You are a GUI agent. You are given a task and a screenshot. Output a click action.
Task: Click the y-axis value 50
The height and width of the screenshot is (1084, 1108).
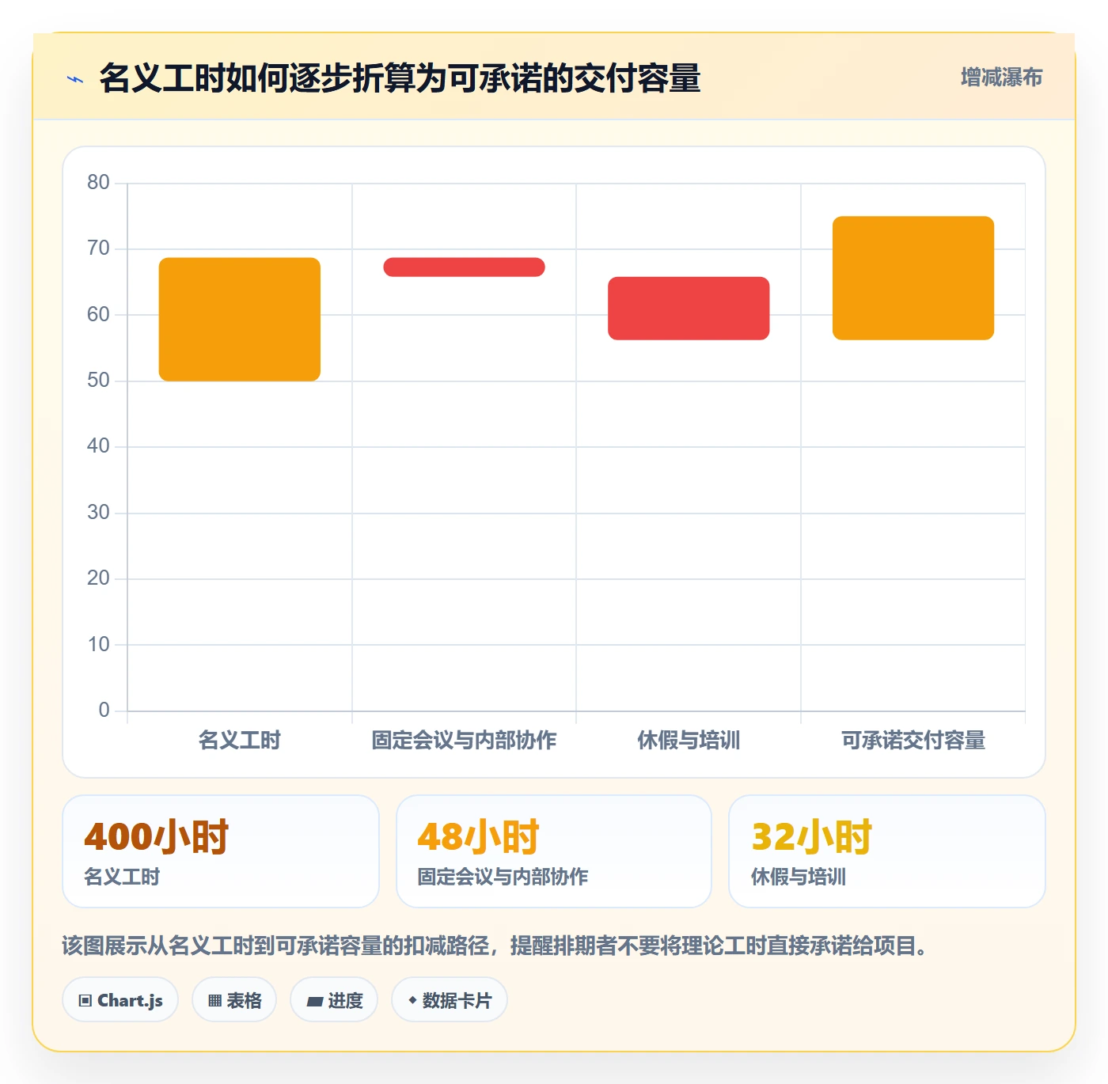pos(98,380)
